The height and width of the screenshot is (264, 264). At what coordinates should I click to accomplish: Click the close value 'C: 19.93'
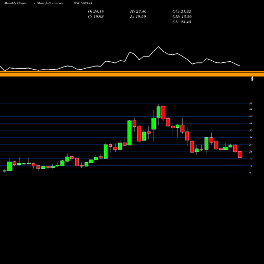tap(96, 16)
